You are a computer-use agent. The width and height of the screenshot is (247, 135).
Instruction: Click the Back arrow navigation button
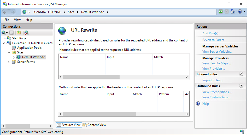point(5,12)
